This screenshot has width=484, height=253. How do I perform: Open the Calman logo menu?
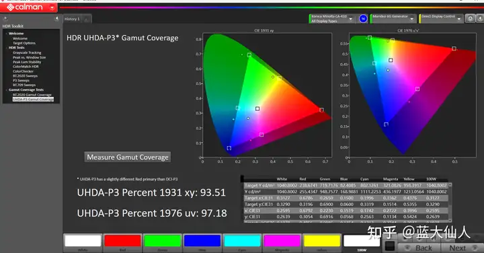click(x=28, y=7)
